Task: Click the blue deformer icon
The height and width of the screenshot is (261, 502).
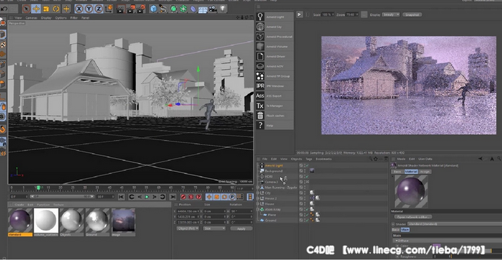Action: tap(193, 9)
